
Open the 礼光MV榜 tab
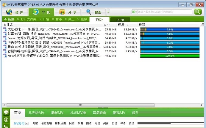(78, 113)
